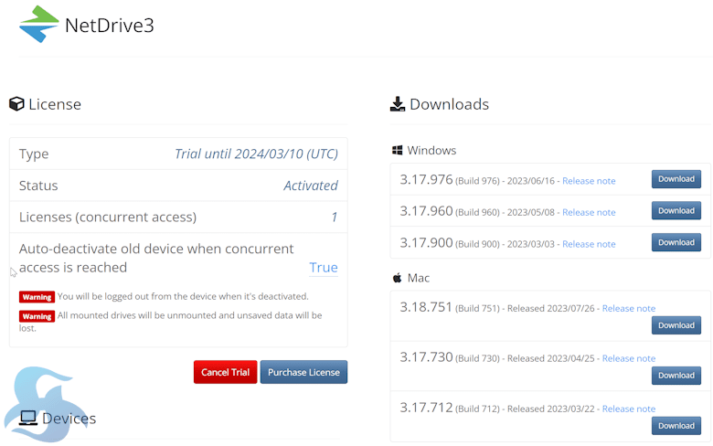
Task: Open Release note for Build 960
Action: [589, 212]
